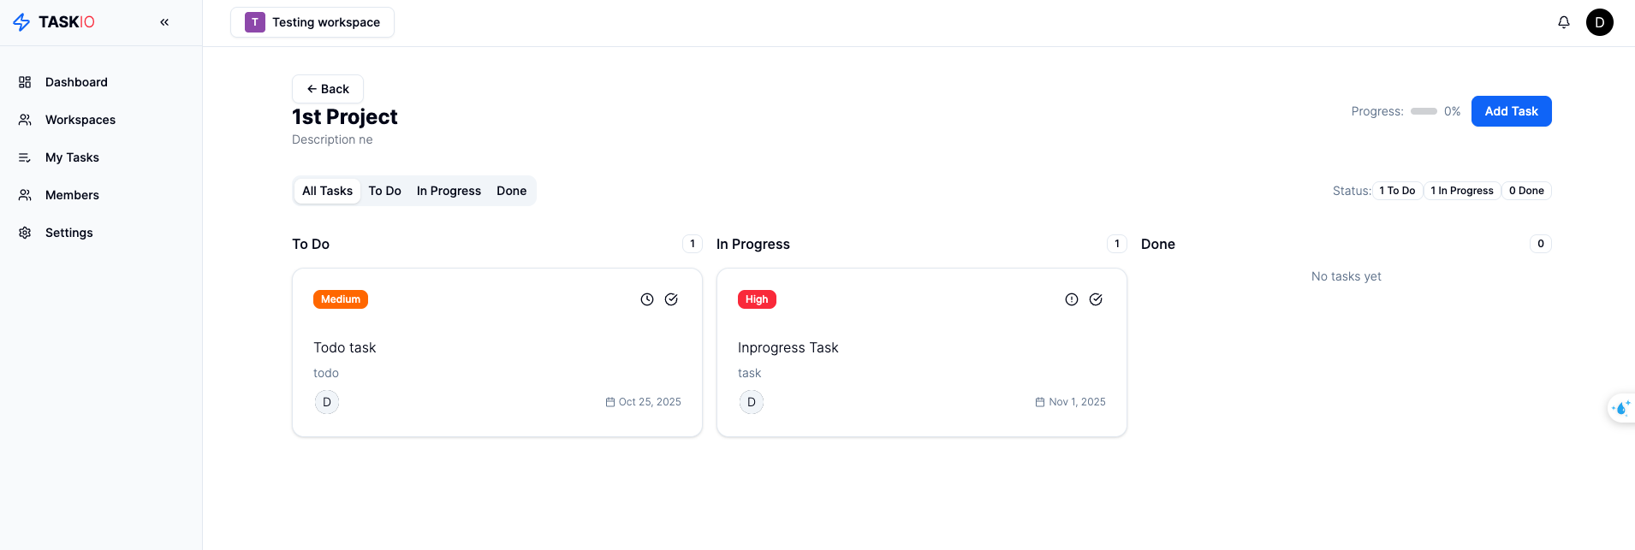
Task: Mark Todo task done with check icon
Action: 671,299
